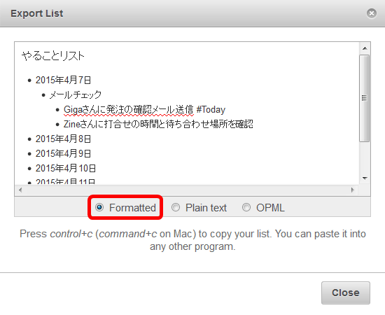Select the Formatted radio button
Image resolution: width=385 pixels, height=315 pixels.
click(x=99, y=207)
